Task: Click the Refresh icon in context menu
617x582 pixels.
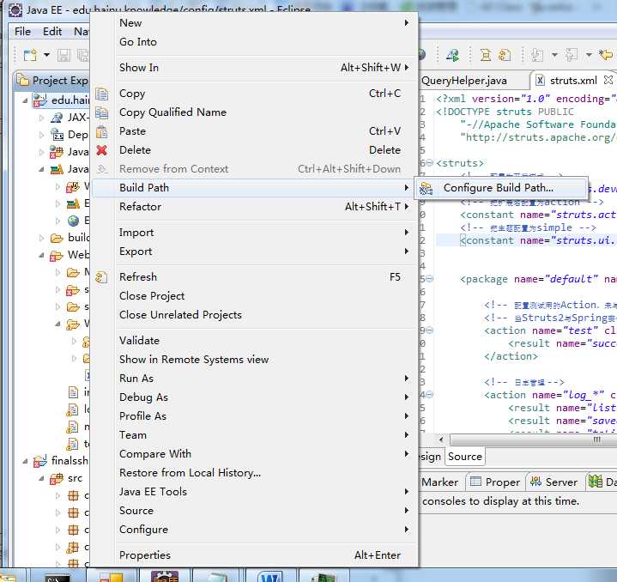Action: 101,277
